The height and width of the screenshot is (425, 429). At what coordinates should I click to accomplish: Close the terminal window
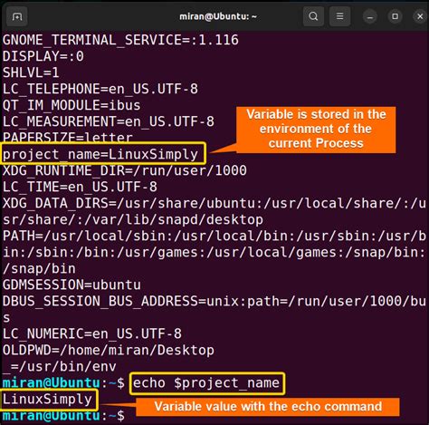[x=420, y=16]
